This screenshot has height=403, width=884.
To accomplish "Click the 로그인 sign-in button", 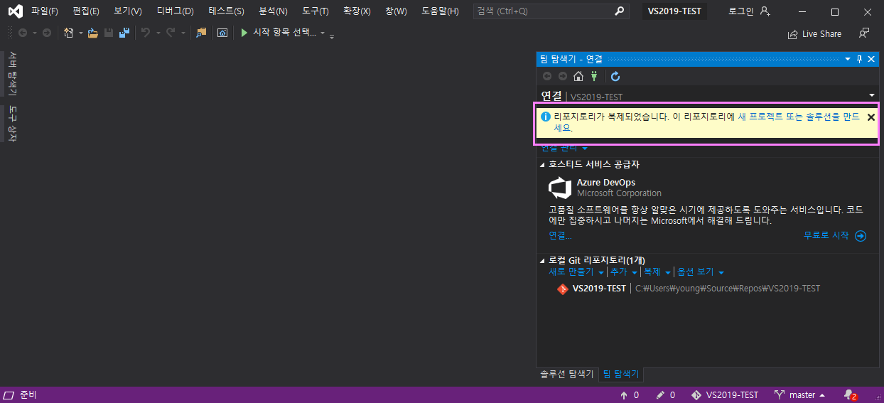I will pyautogui.click(x=741, y=11).
